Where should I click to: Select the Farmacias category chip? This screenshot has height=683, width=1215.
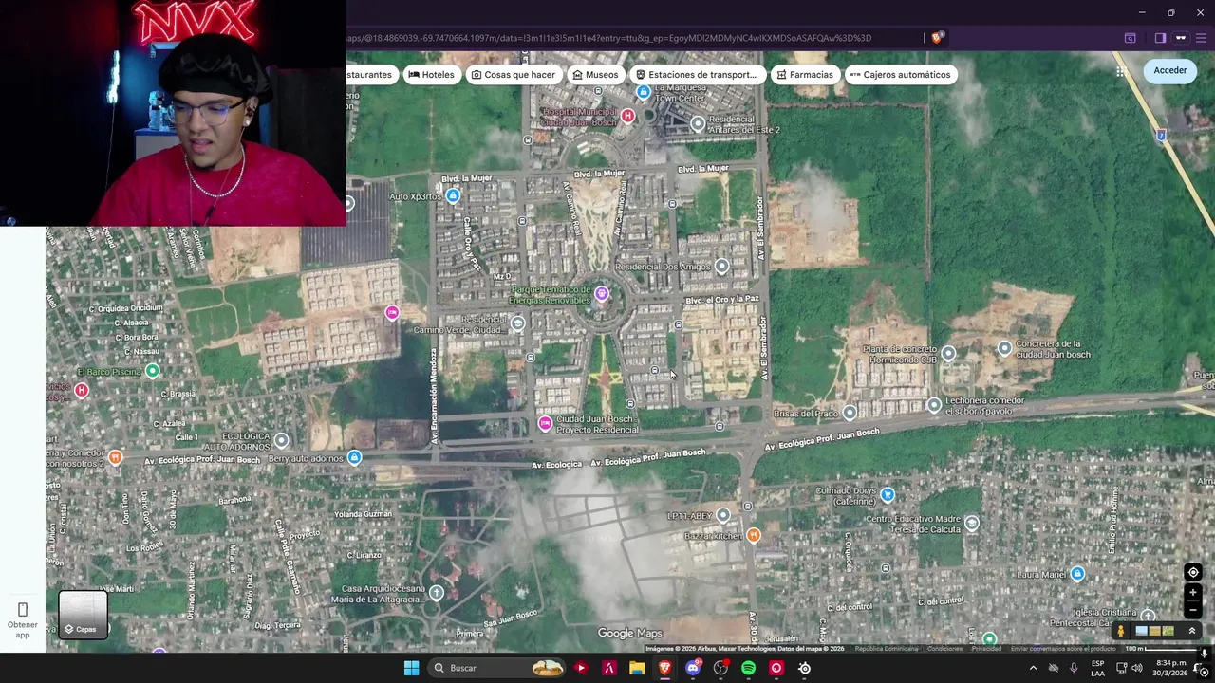(x=804, y=75)
